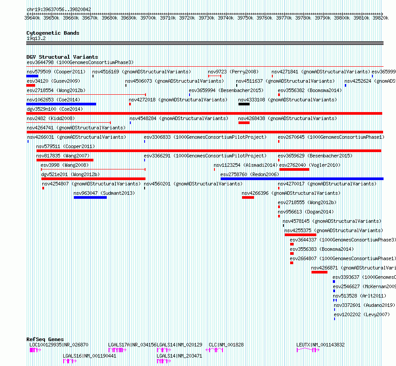Image resolution: width=396 pixels, height=366 pixels.
Task: Click the LGALS17A gene glyph
Action: tap(117, 350)
